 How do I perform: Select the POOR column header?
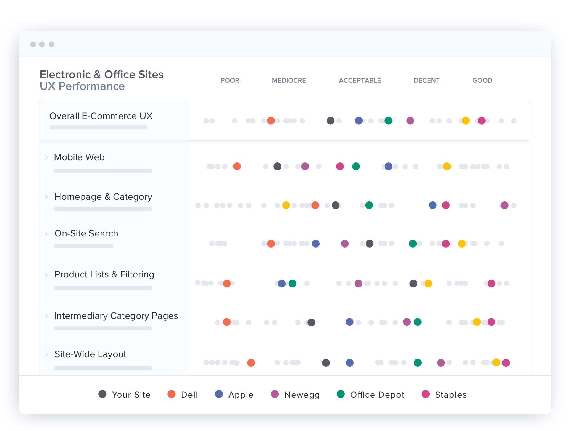coord(230,80)
